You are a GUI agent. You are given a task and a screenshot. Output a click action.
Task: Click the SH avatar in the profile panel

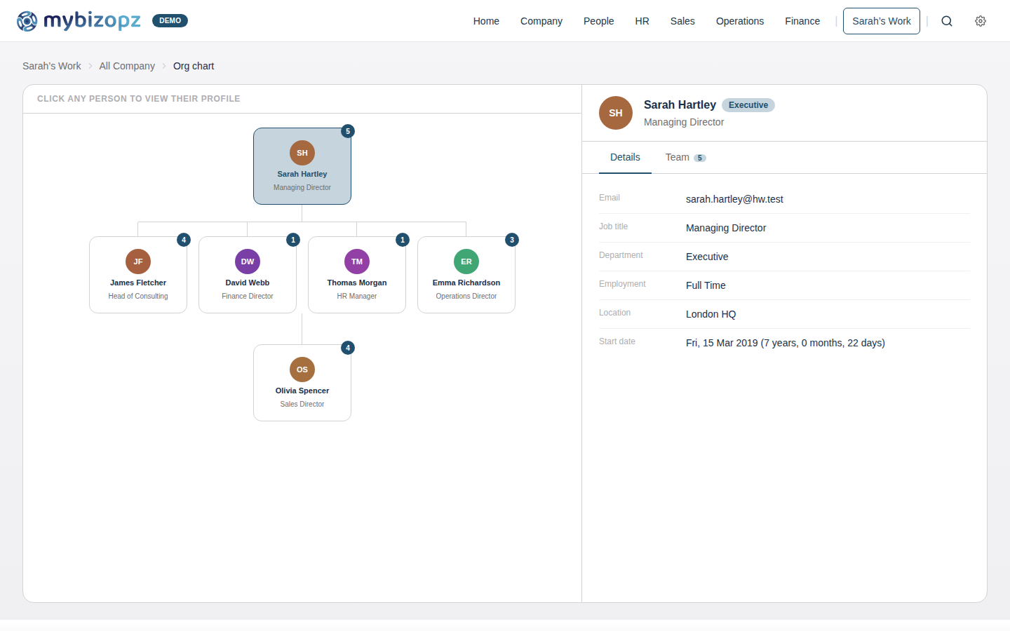615,113
